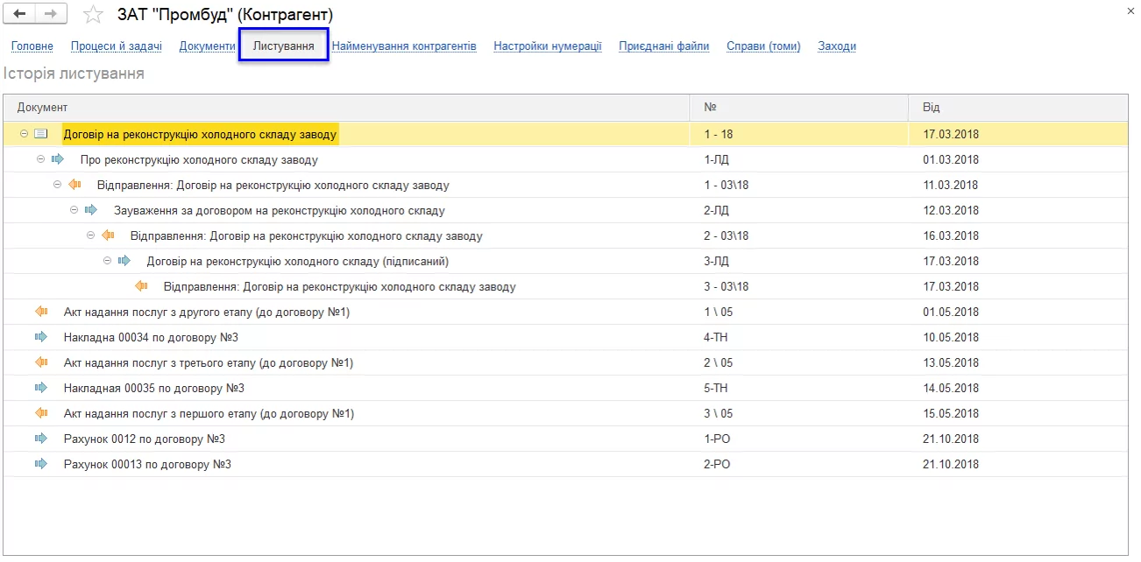Click the forward navigation arrow
The width and height of the screenshot is (1141, 562).
pos(50,15)
